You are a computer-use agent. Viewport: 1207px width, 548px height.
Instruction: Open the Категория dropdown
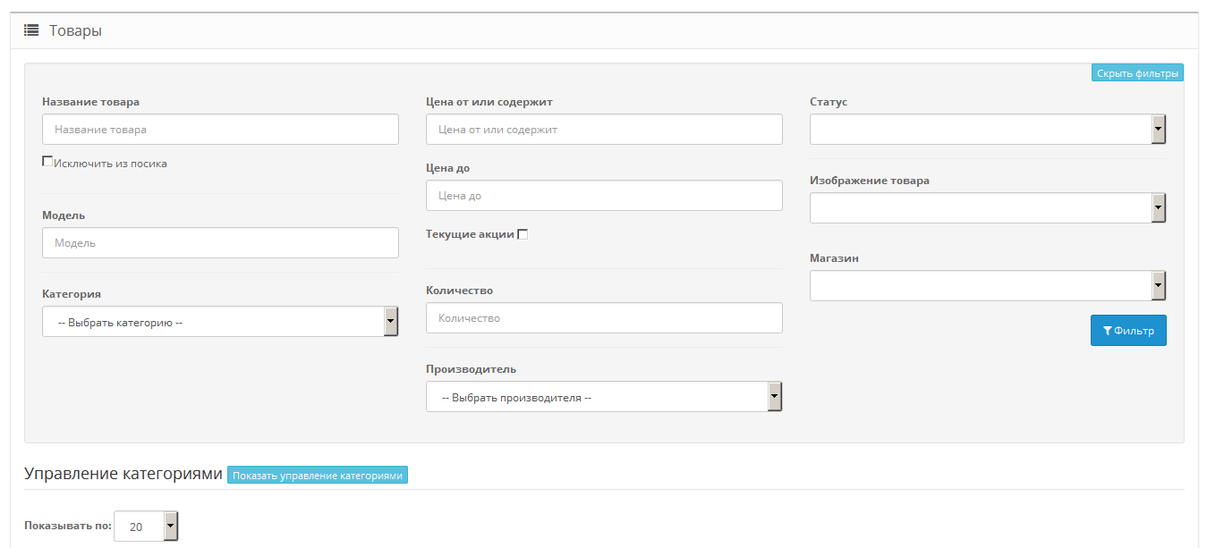click(x=220, y=322)
